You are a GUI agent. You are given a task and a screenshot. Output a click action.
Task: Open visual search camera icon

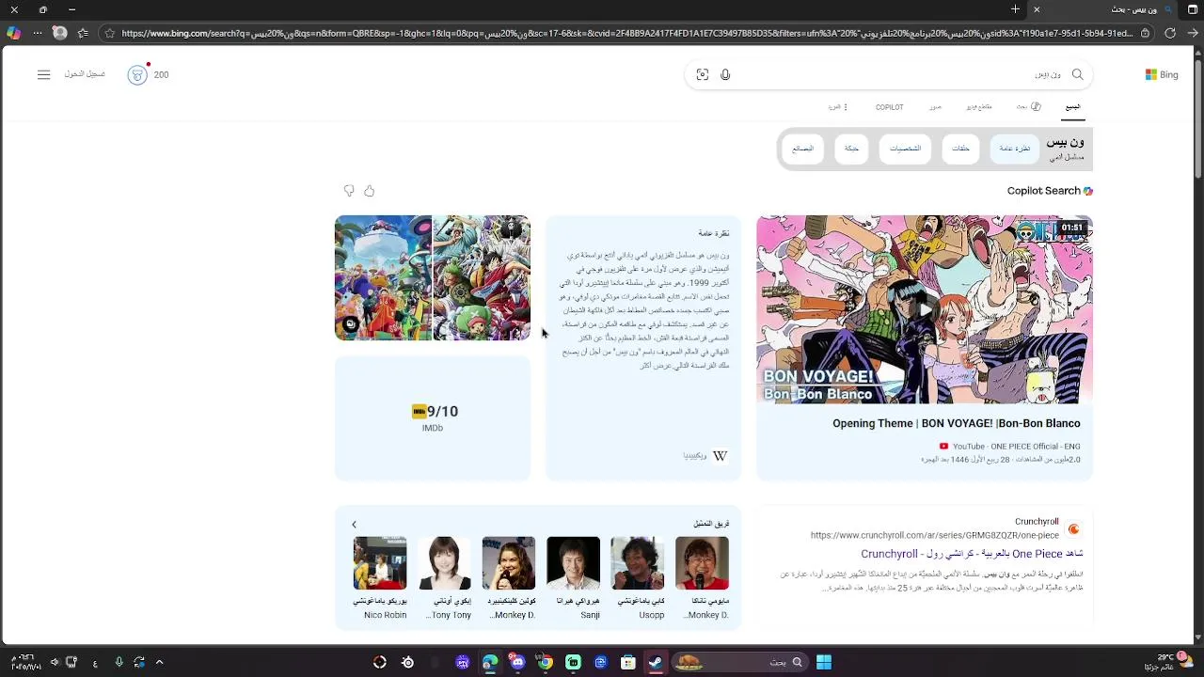[703, 74]
